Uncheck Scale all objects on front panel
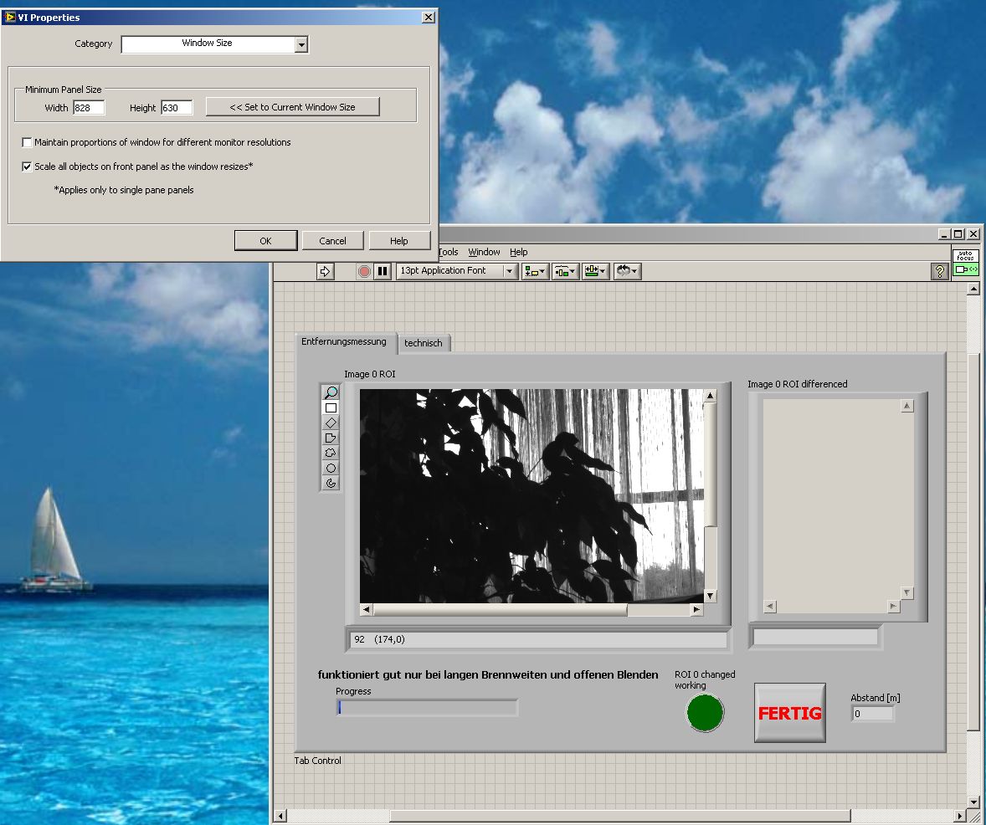This screenshot has height=825, width=986. 27,167
